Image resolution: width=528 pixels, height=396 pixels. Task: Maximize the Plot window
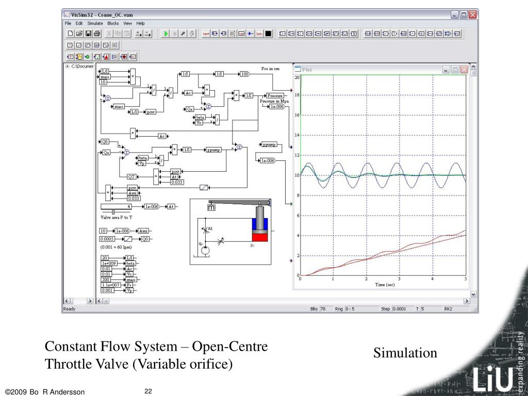point(455,70)
